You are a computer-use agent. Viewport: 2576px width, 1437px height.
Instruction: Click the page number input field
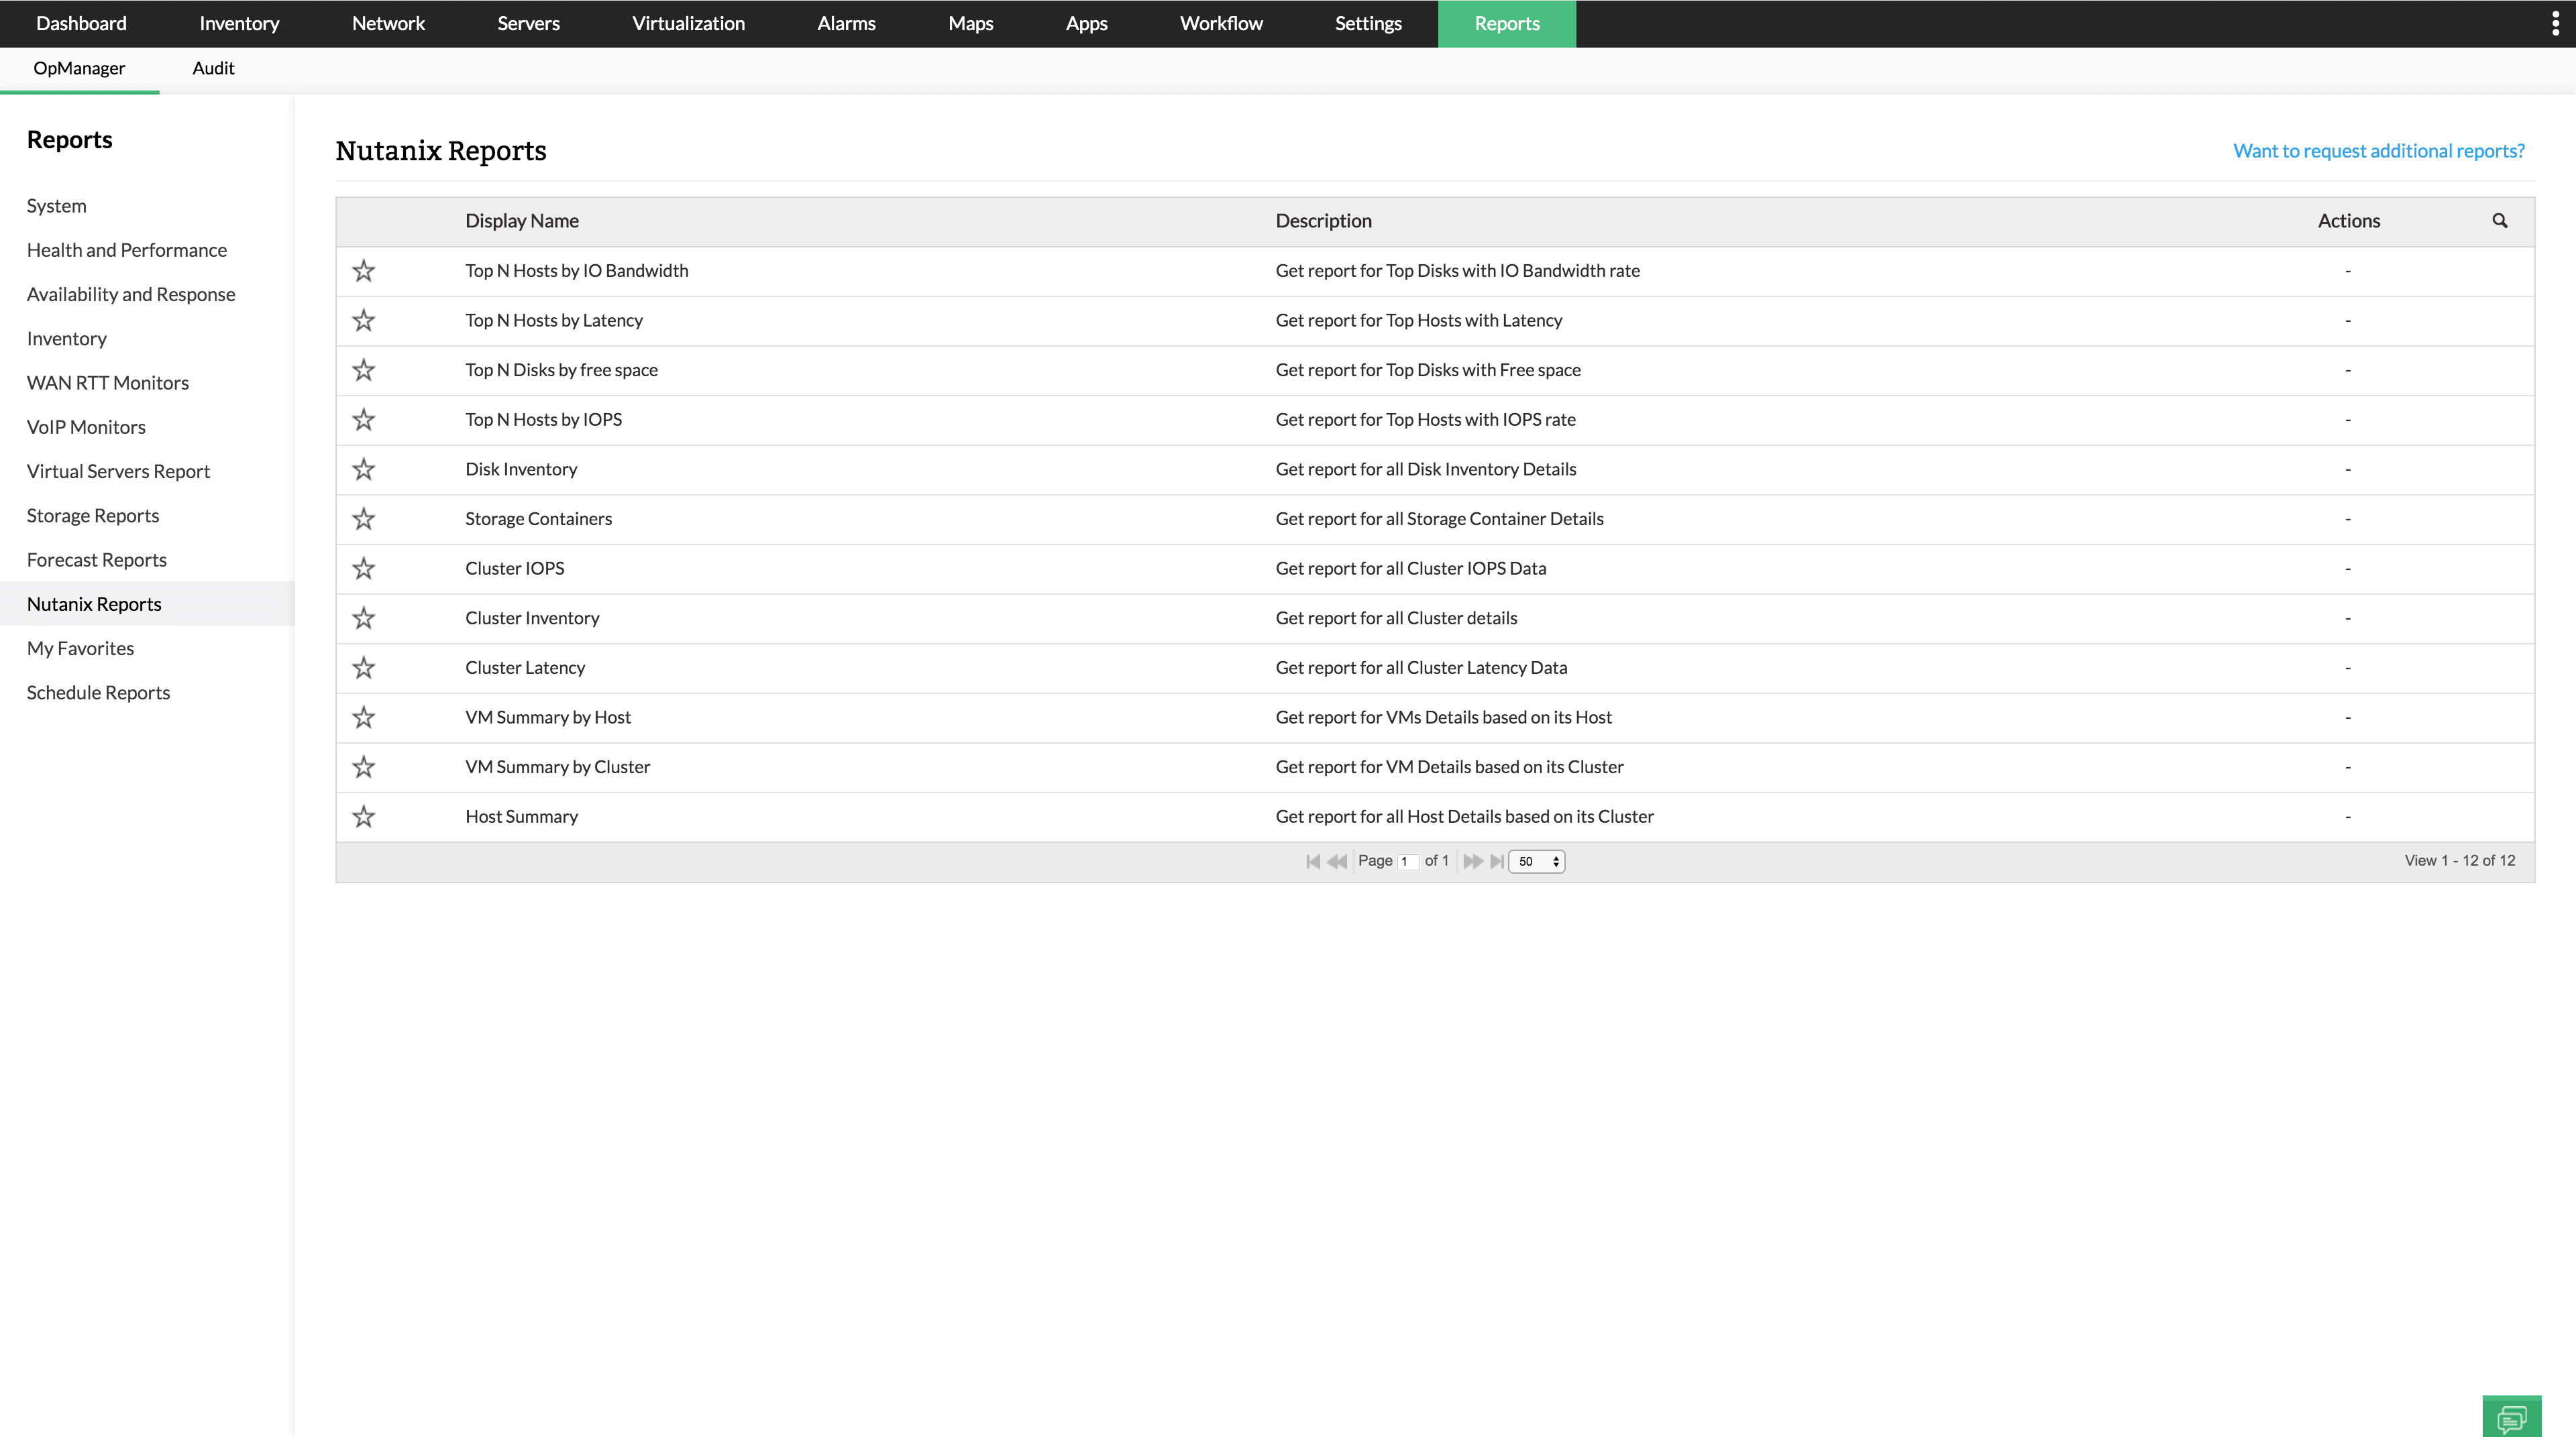tap(1408, 862)
